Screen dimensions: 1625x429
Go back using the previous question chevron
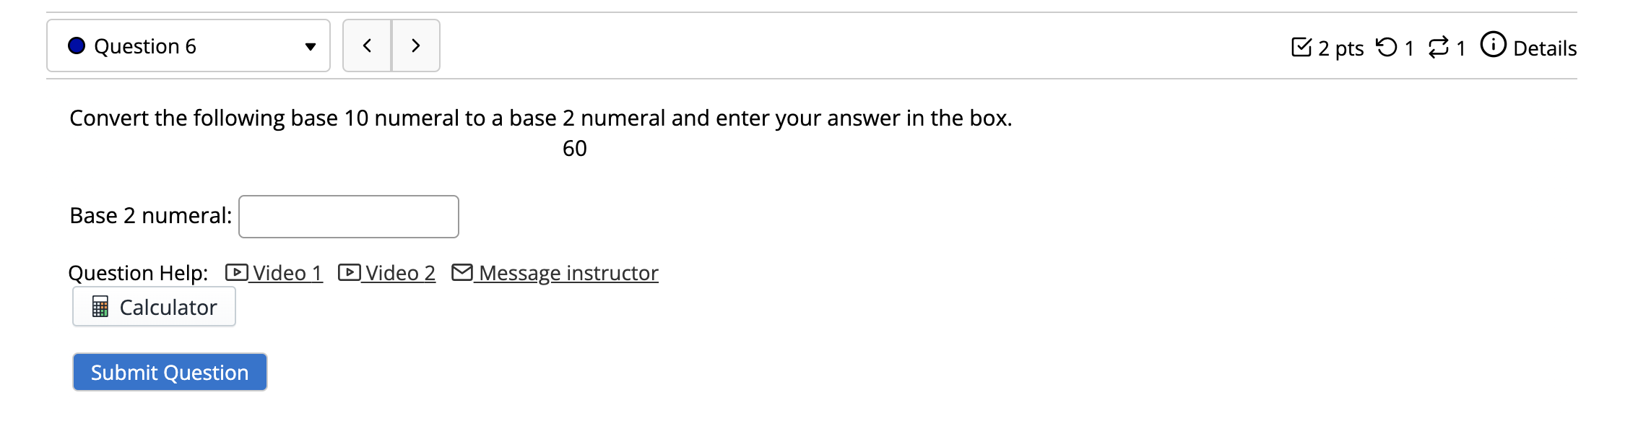point(367,45)
